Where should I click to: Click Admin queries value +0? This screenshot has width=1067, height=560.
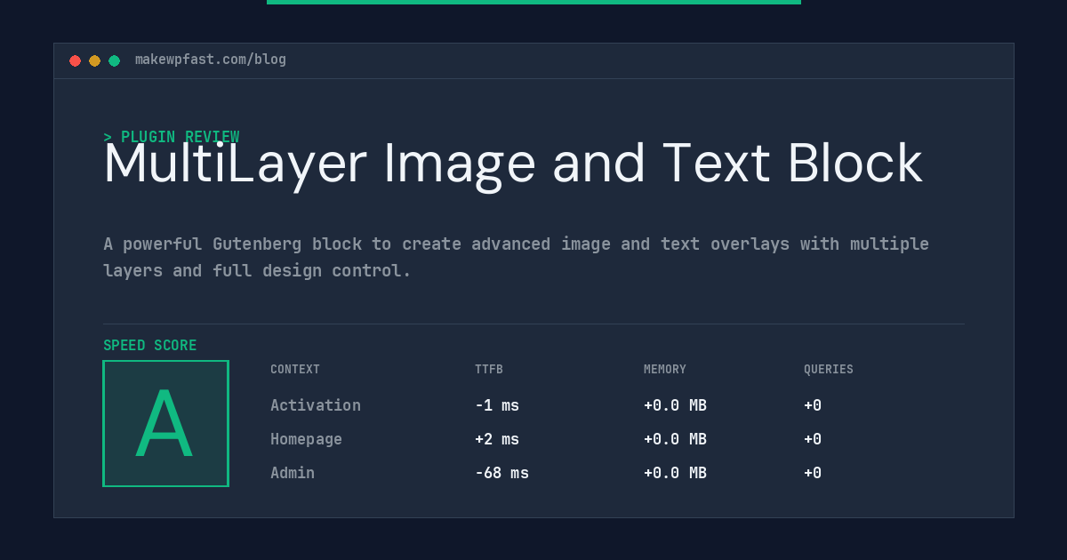coord(813,473)
